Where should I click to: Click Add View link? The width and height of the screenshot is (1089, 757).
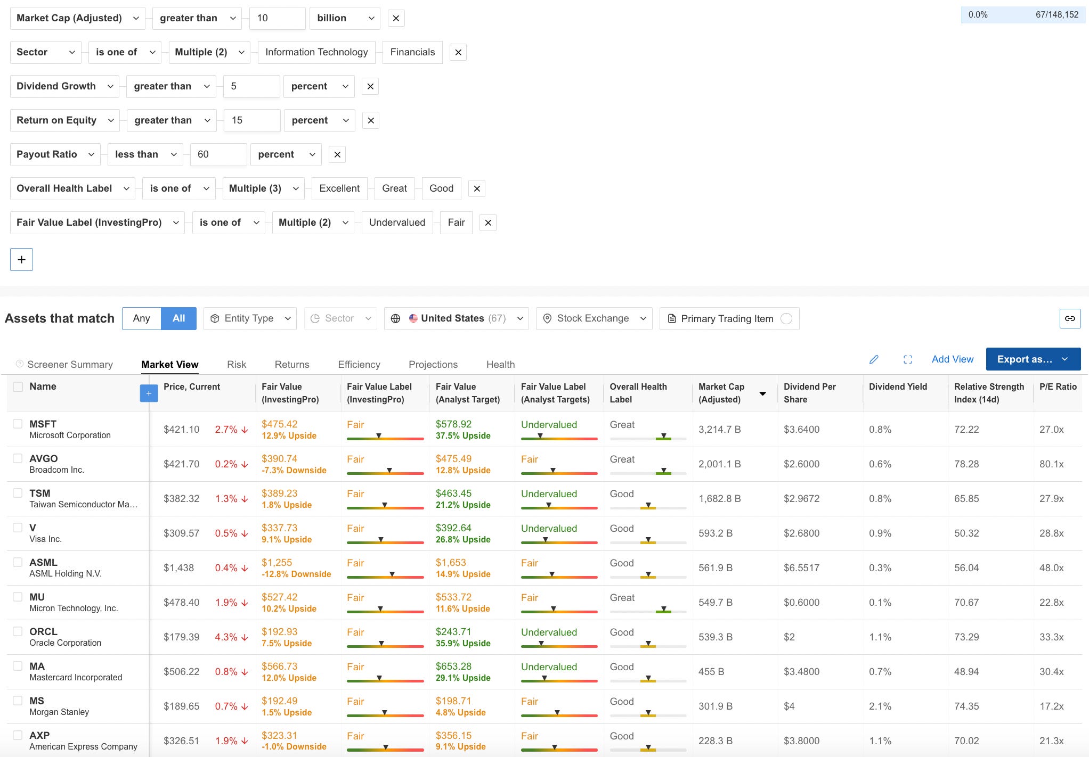coord(953,359)
